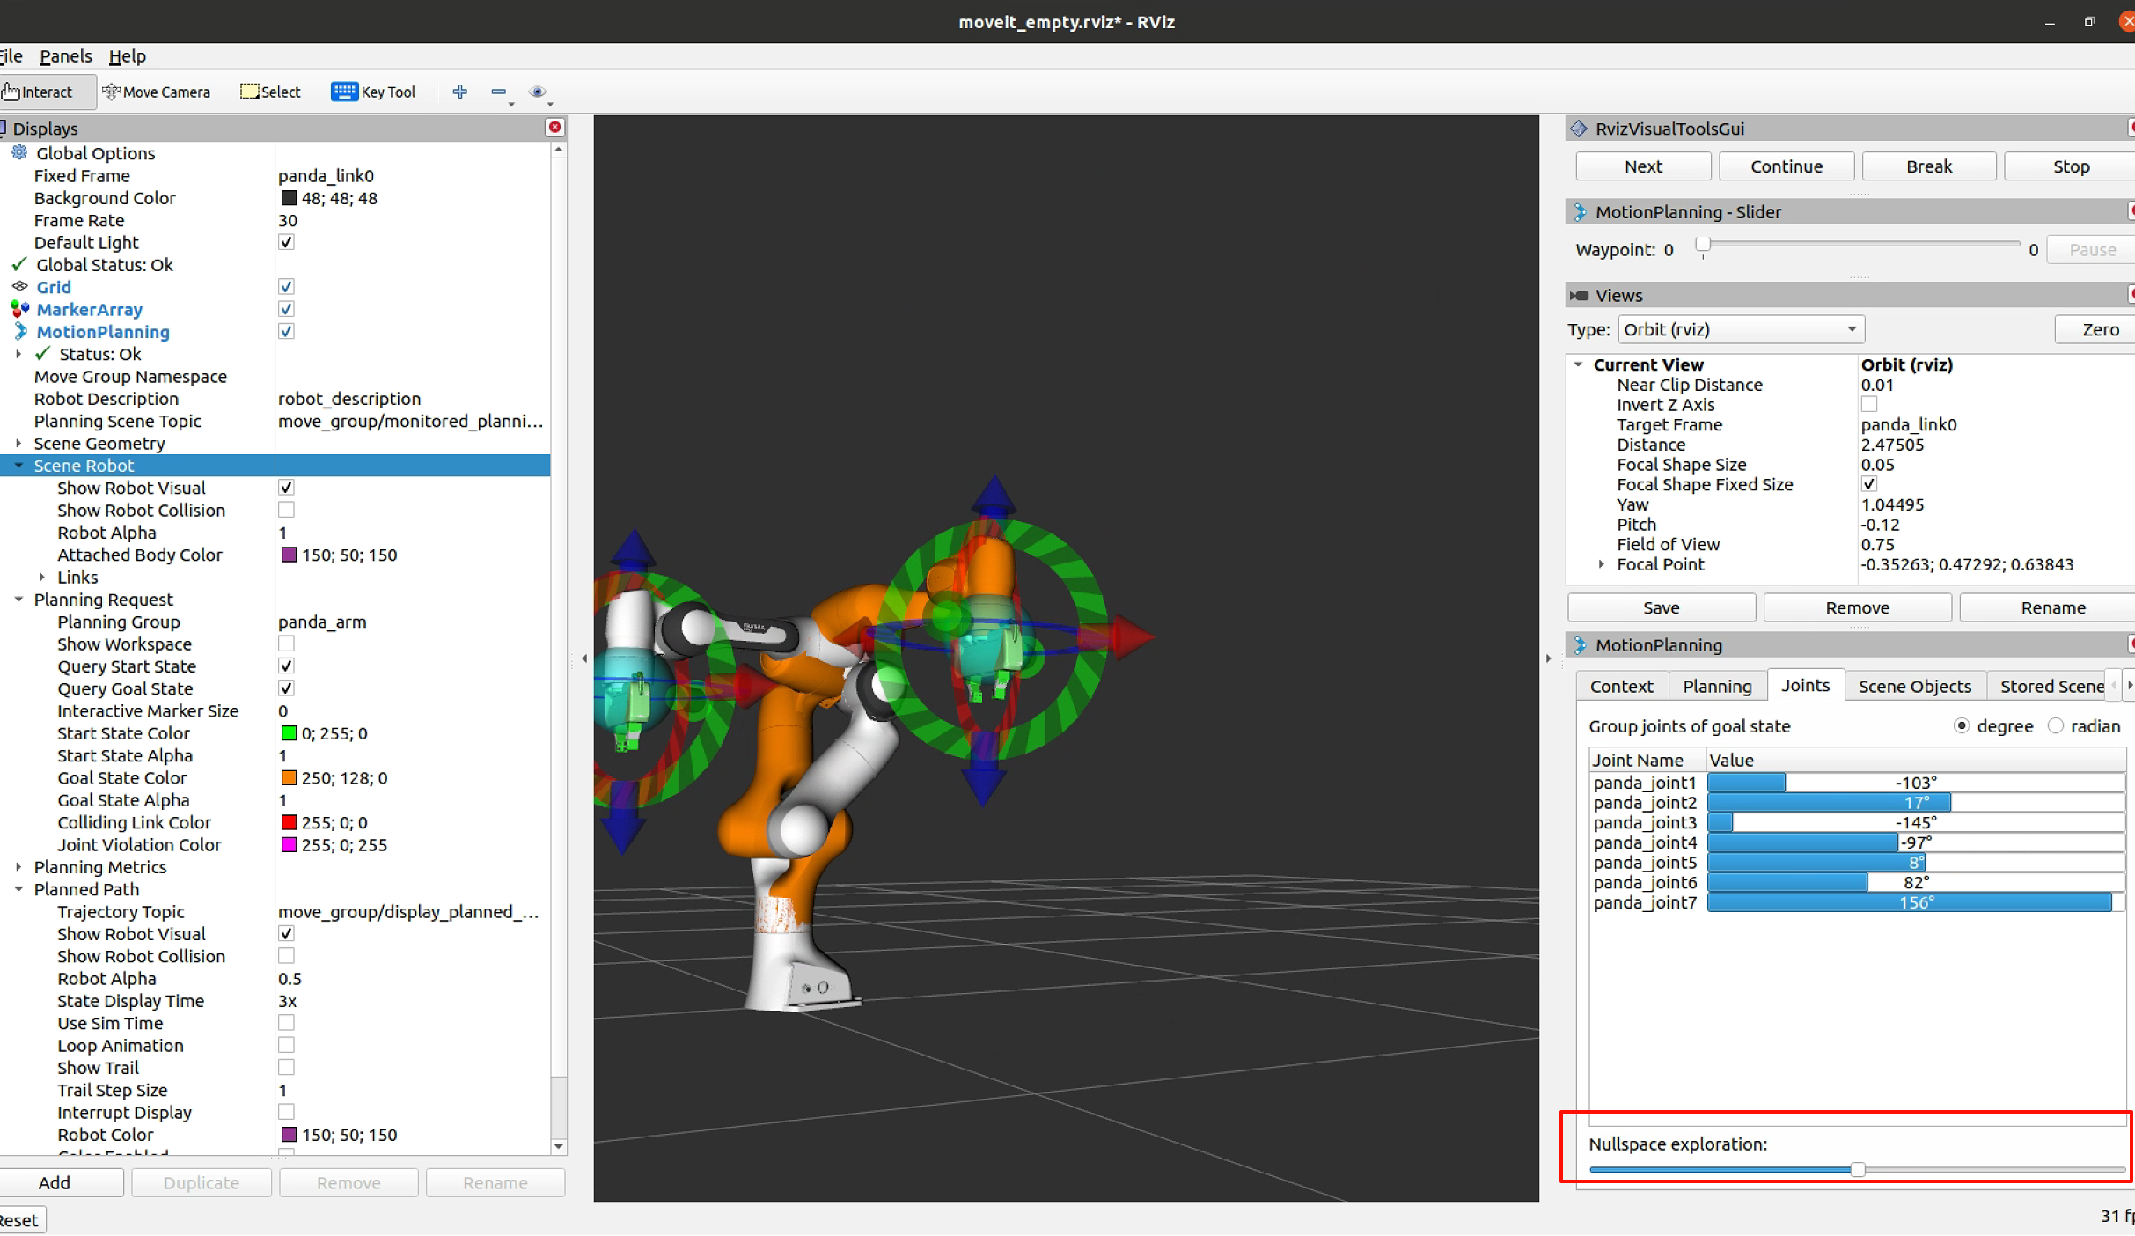The width and height of the screenshot is (2135, 1236).
Task: Close the Displays panel red icon
Action: (x=555, y=128)
